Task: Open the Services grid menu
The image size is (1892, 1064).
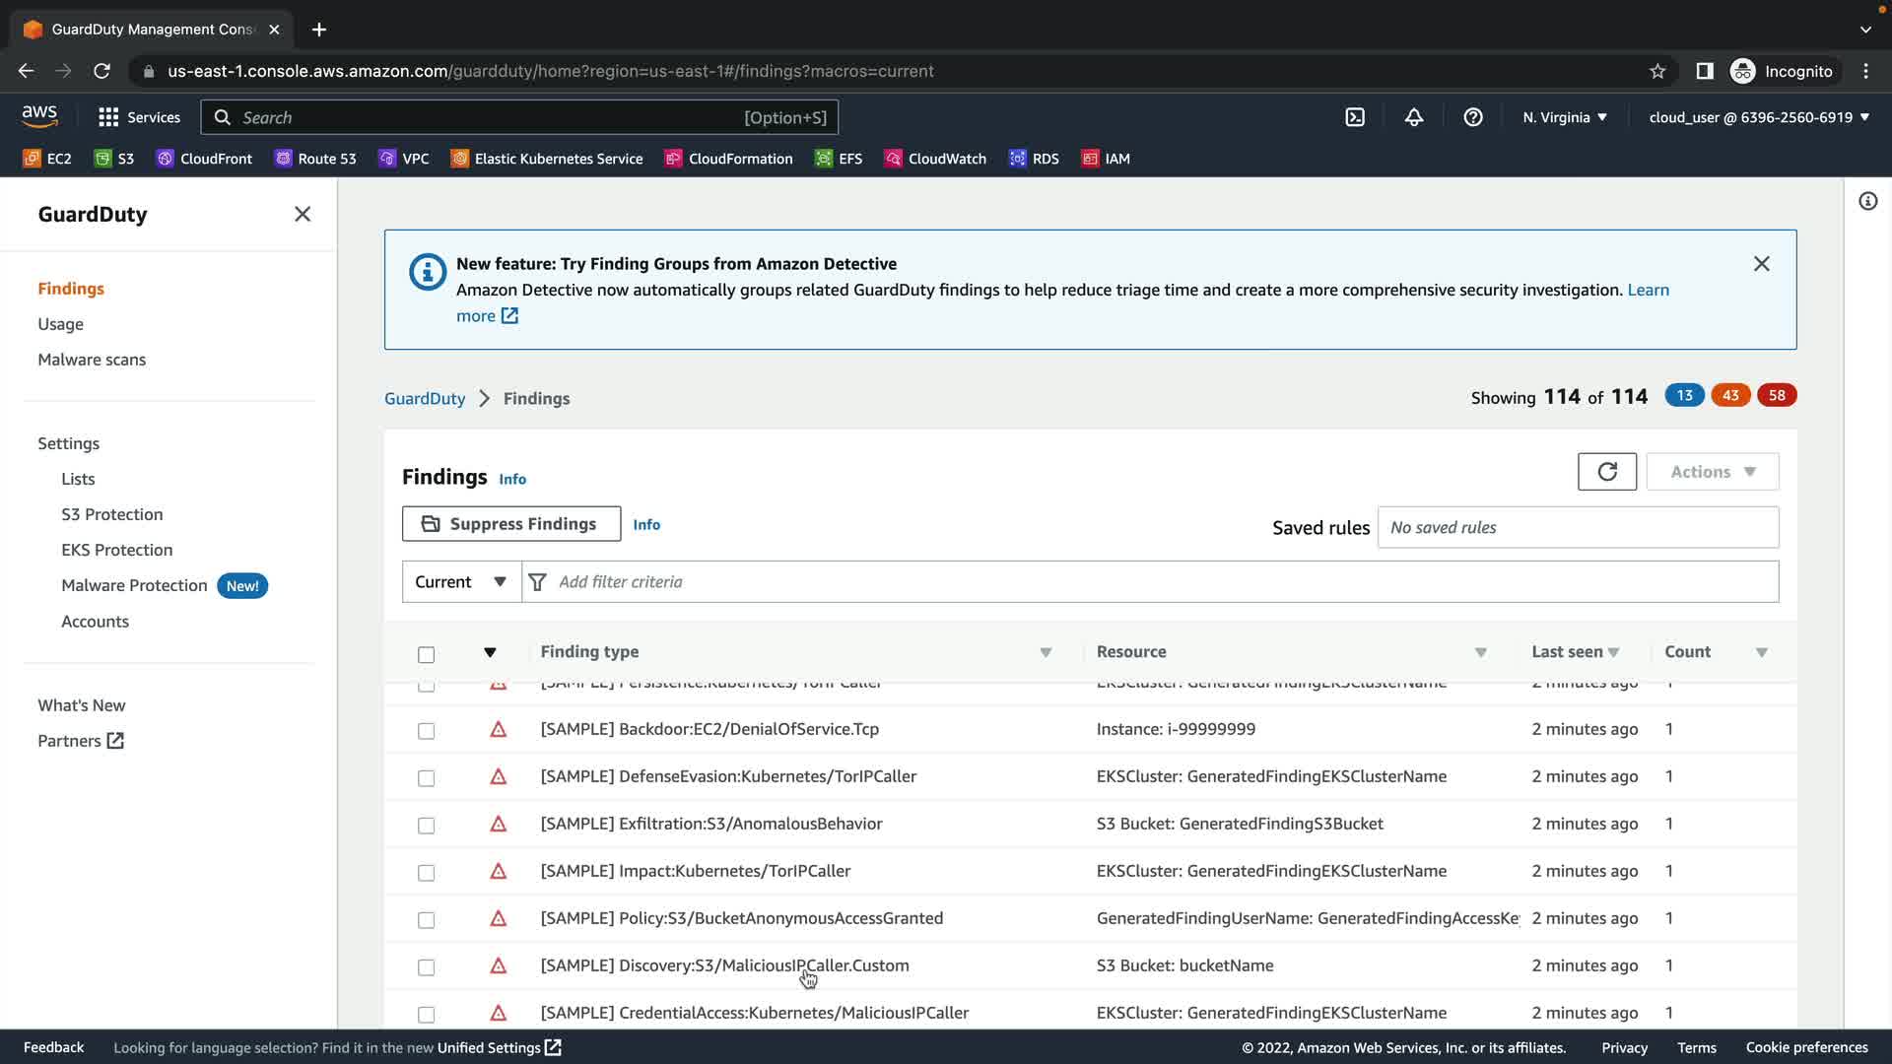Action: pos(139,117)
